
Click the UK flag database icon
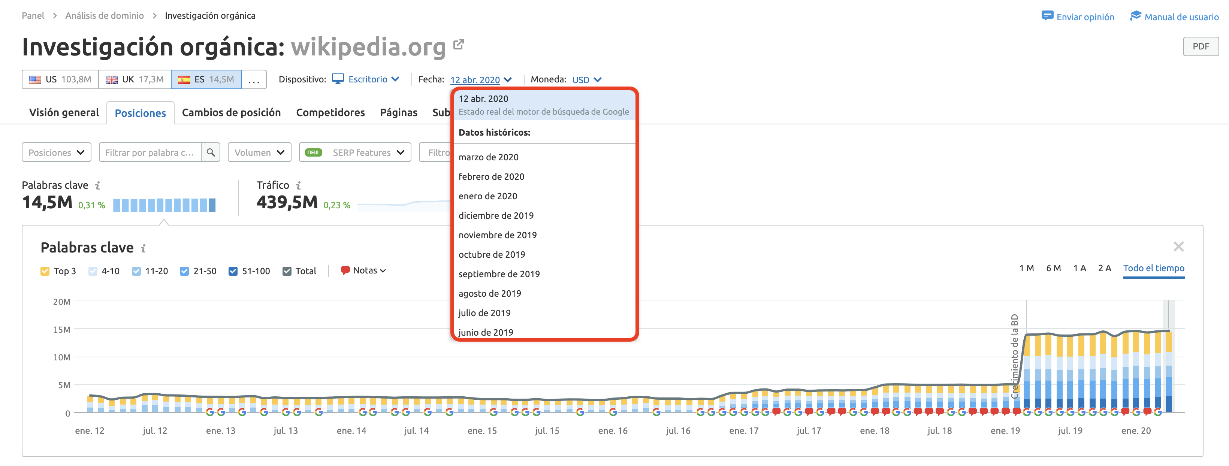[111, 80]
